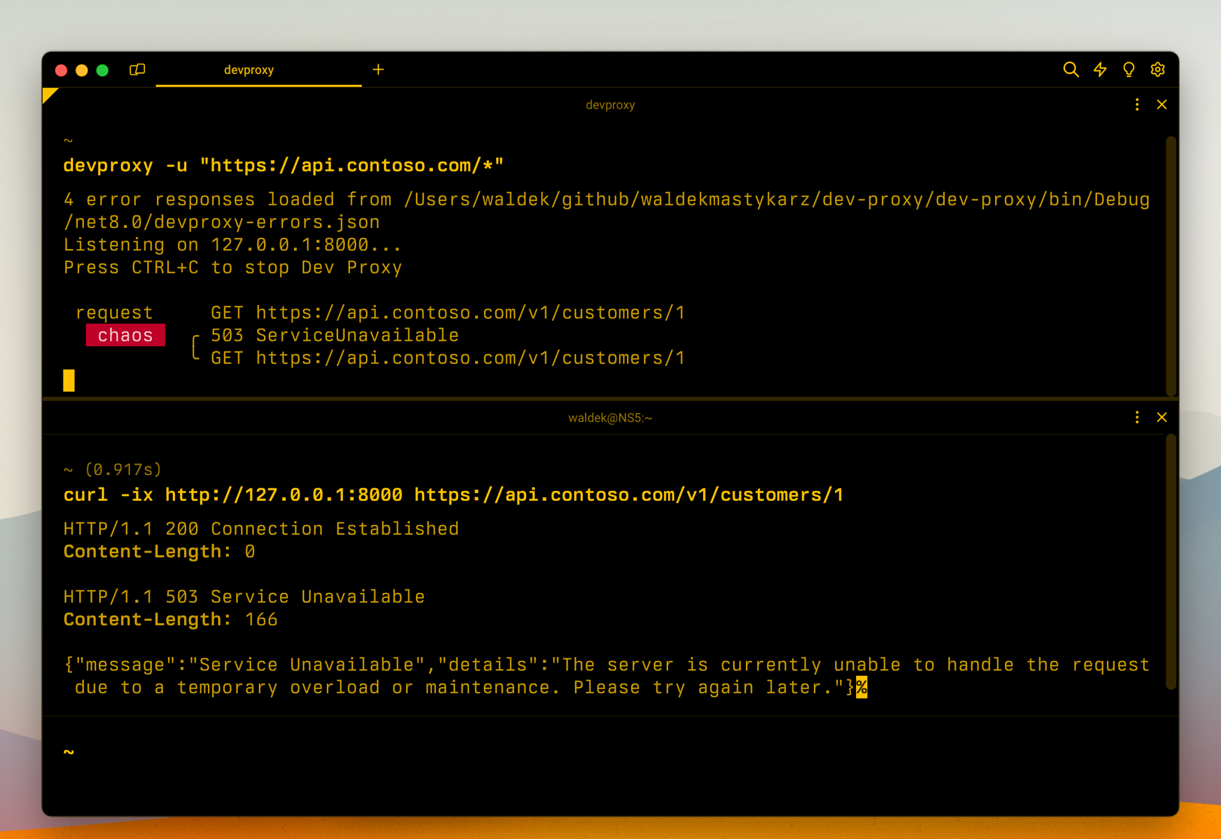Screen dimensions: 1221x839
Task: Expand a new tab with the plus button
Action: [378, 70]
